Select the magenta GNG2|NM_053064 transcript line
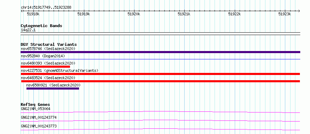This screenshot has width=310, height=134. pyautogui.click(x=160, y=112)
